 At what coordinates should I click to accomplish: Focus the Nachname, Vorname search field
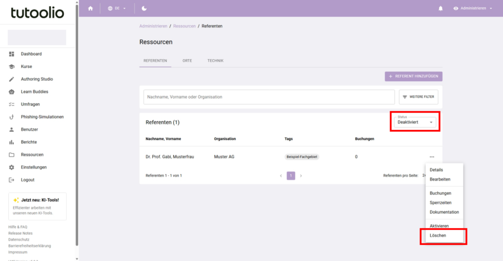[269, 97]
